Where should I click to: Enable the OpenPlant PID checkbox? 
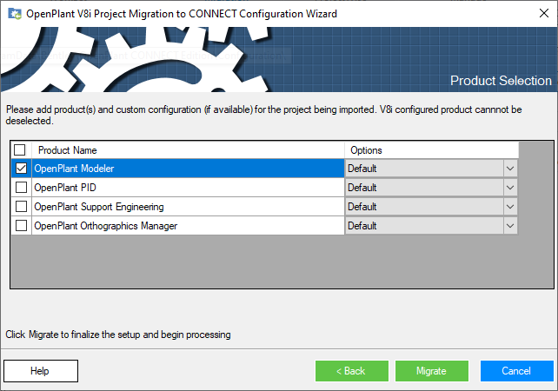tap(22, 187)
